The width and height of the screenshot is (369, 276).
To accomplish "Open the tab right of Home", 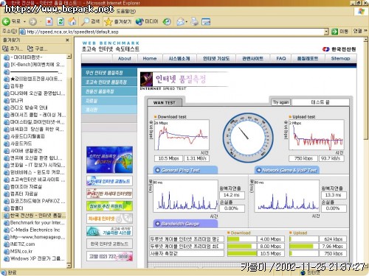I will pos(179,58).
